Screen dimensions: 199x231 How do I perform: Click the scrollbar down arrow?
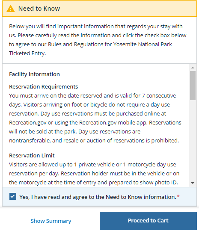point(193,183)
